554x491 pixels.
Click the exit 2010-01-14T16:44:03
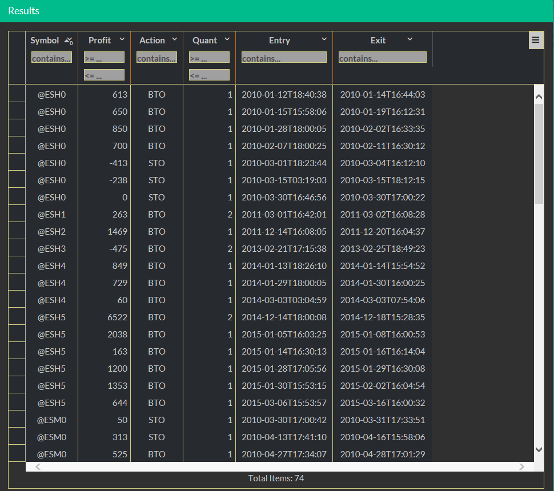[x=383, y=94]
